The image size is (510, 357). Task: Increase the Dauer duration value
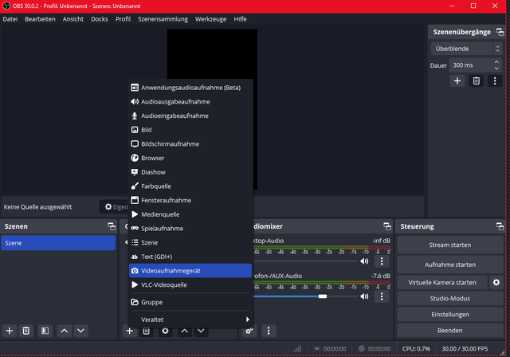pos(496,62)
